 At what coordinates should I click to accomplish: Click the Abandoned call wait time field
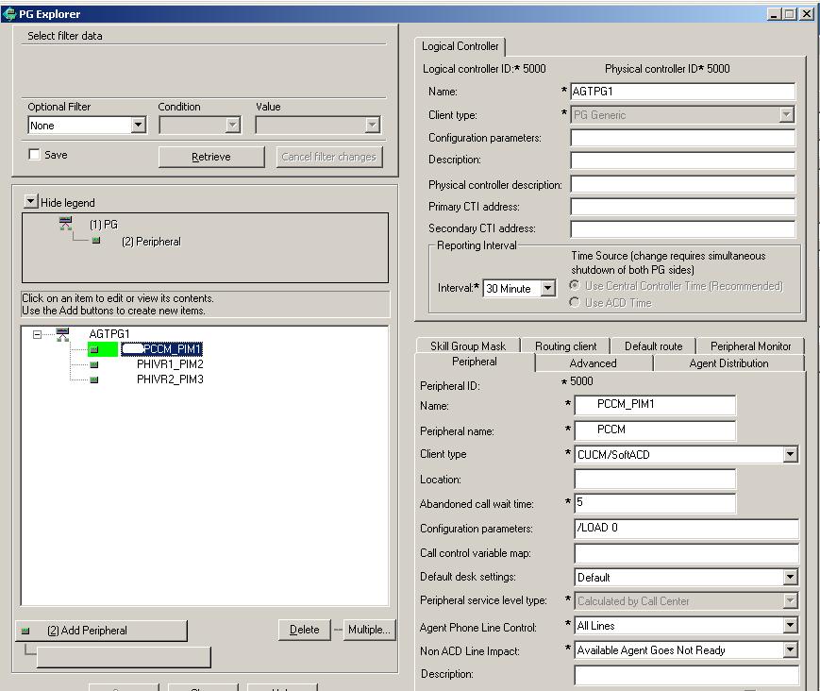(x=655, y=503)
